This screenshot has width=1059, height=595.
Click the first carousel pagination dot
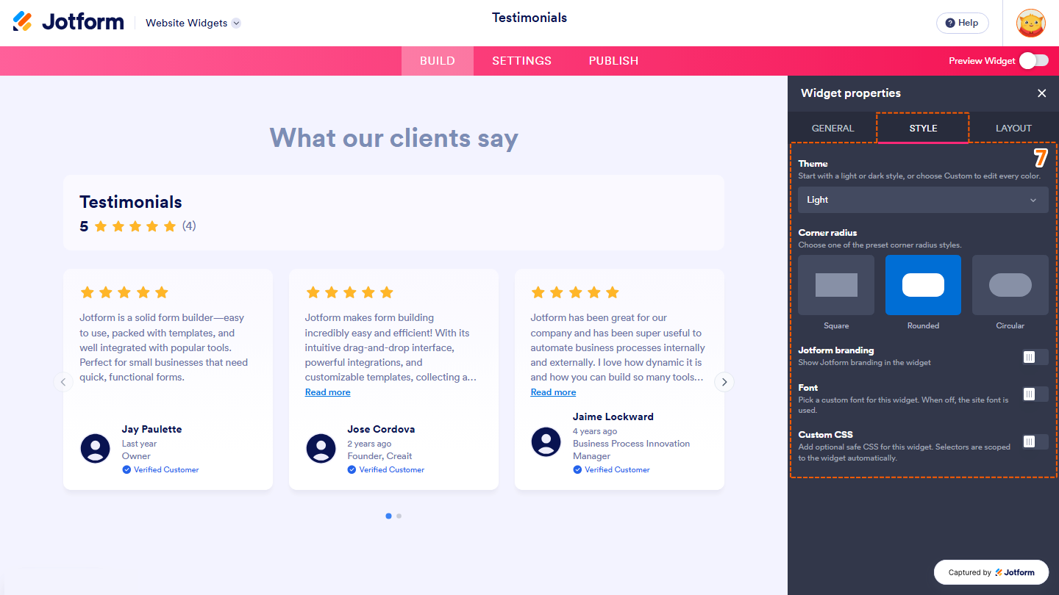[x=388, y=516]
